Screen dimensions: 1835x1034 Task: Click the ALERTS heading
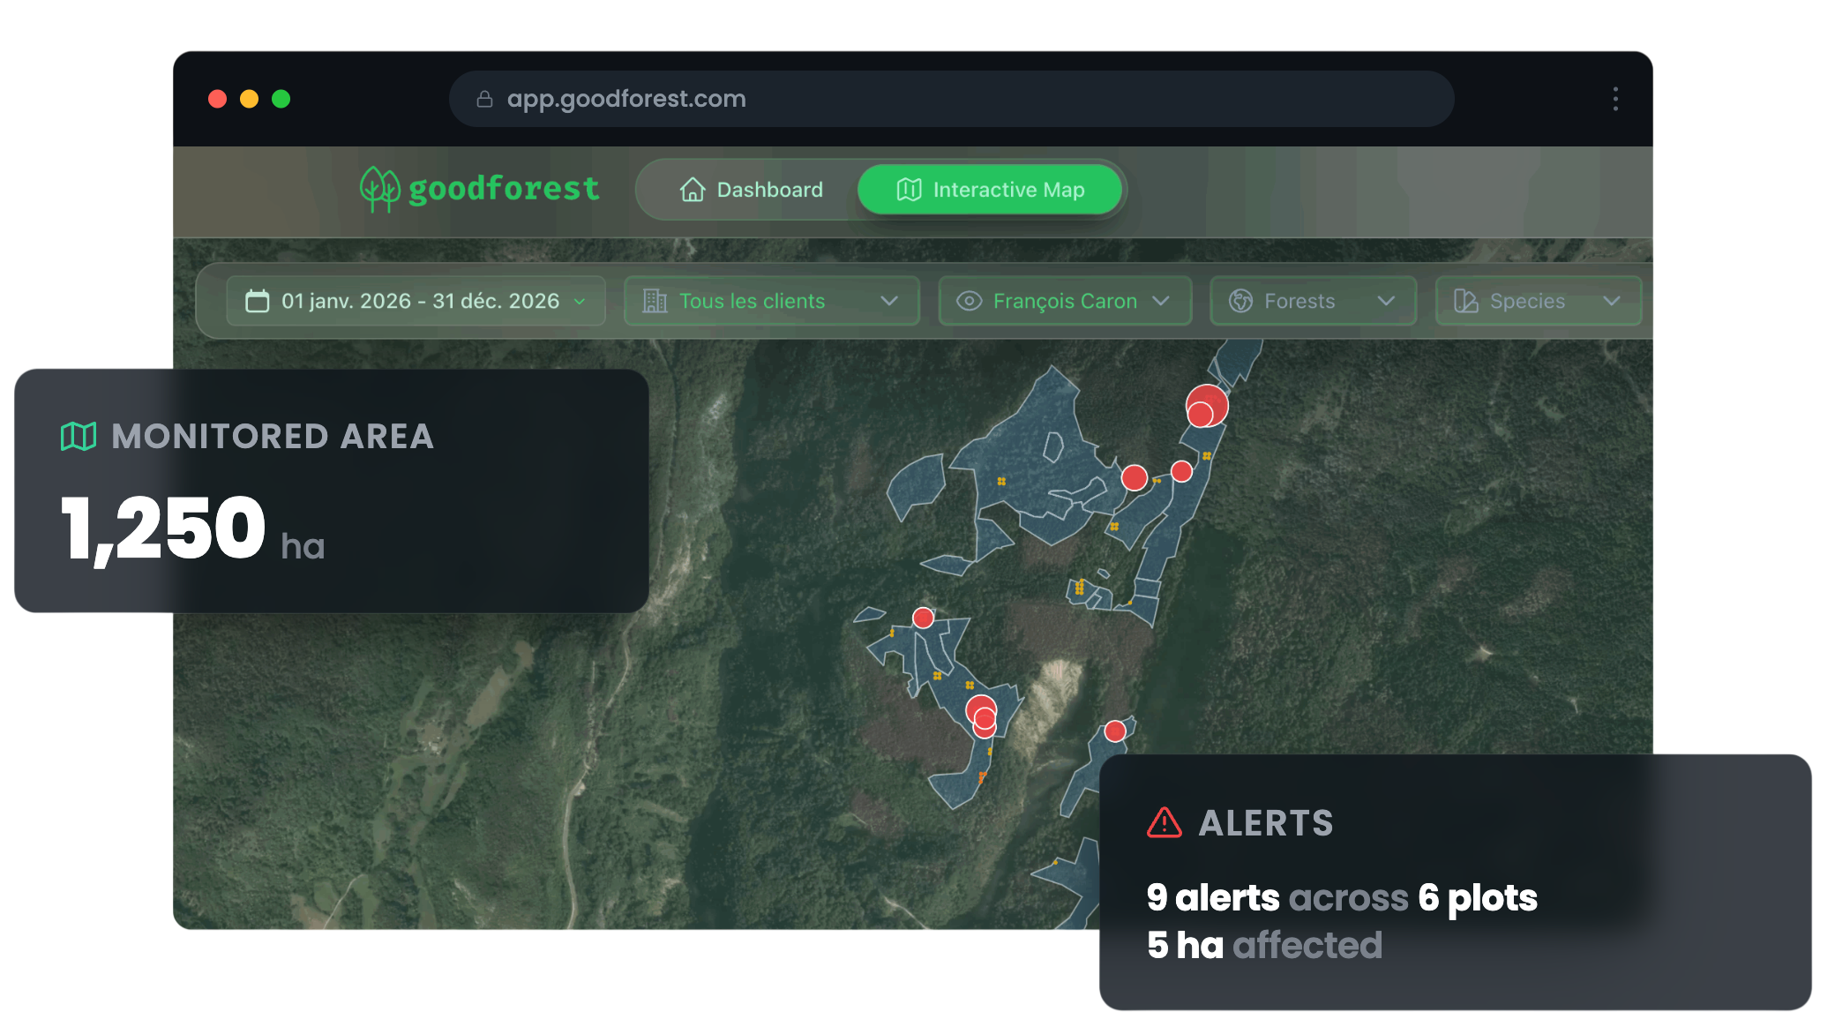[x=1266, y=823]
